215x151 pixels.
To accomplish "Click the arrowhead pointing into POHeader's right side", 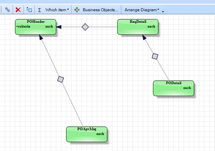I will pos(59,27).
